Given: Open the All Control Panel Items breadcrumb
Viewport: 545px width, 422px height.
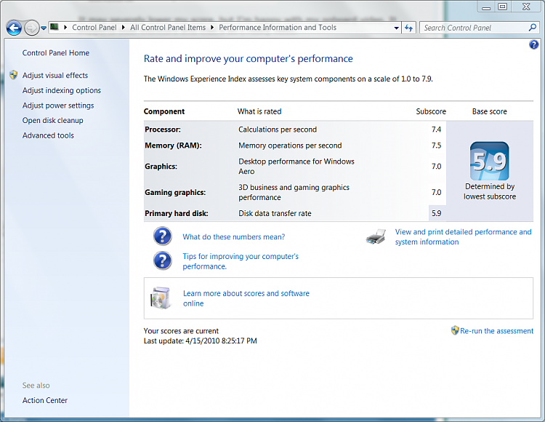Looking at the screenshot, I should (168, 28).
